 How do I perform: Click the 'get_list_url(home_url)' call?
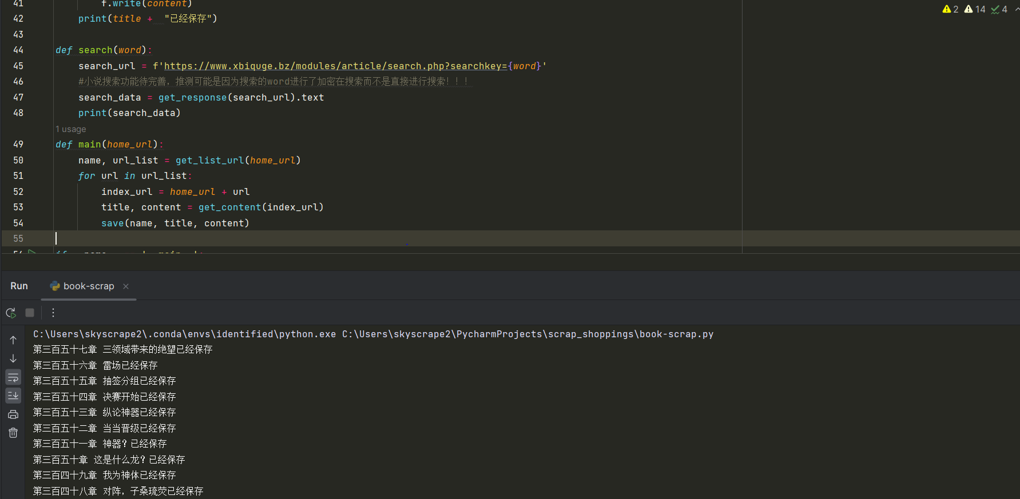click(238, 161)
